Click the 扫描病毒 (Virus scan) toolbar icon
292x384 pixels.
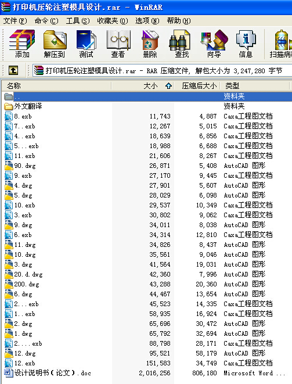click(281, 44)
